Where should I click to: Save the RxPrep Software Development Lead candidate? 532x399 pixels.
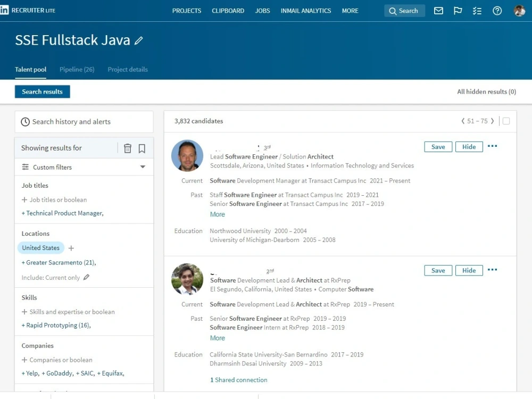coord(438,270)
